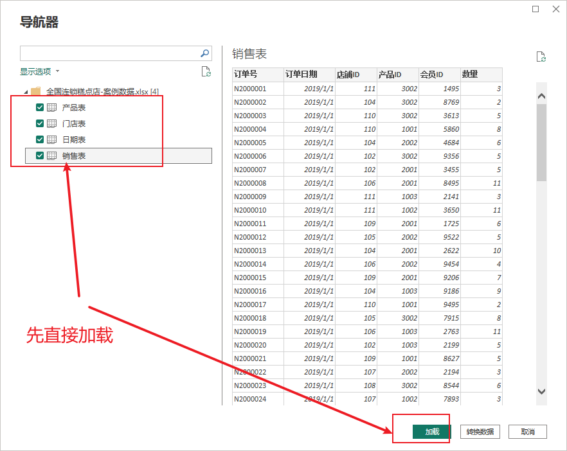Click the 订单号 column header
This screenshot has height=451, width=567.
pyautogui.click(x=258, y=75)
